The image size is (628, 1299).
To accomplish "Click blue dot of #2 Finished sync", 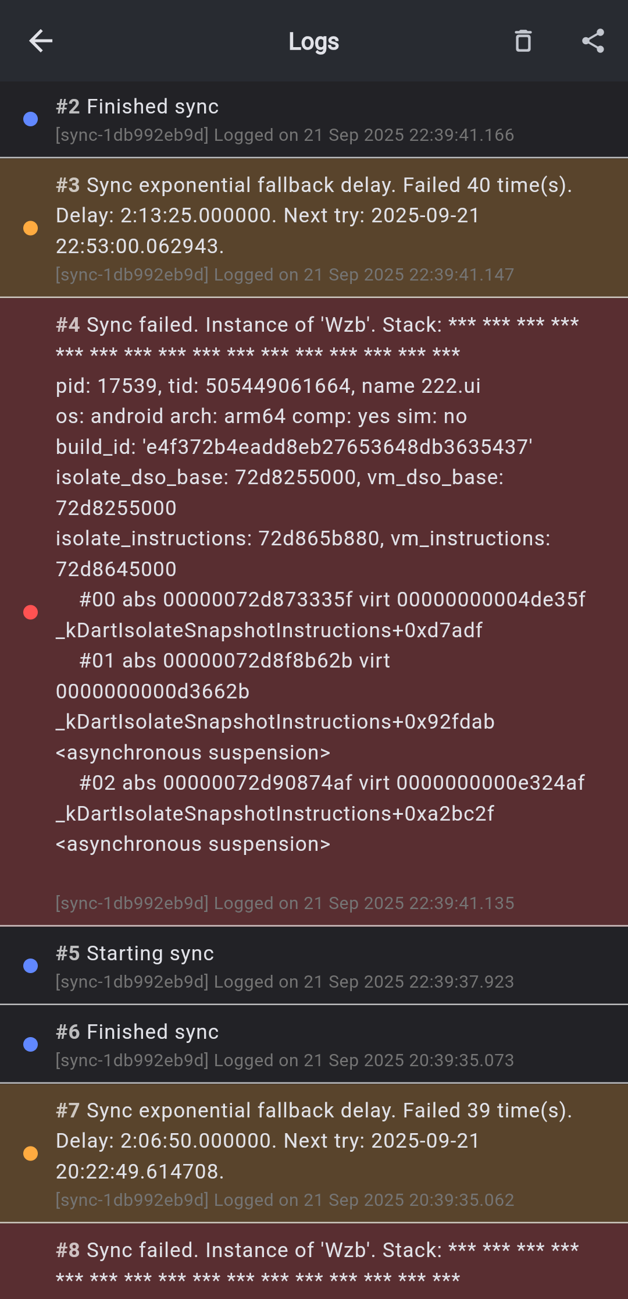I will (30, 119).
